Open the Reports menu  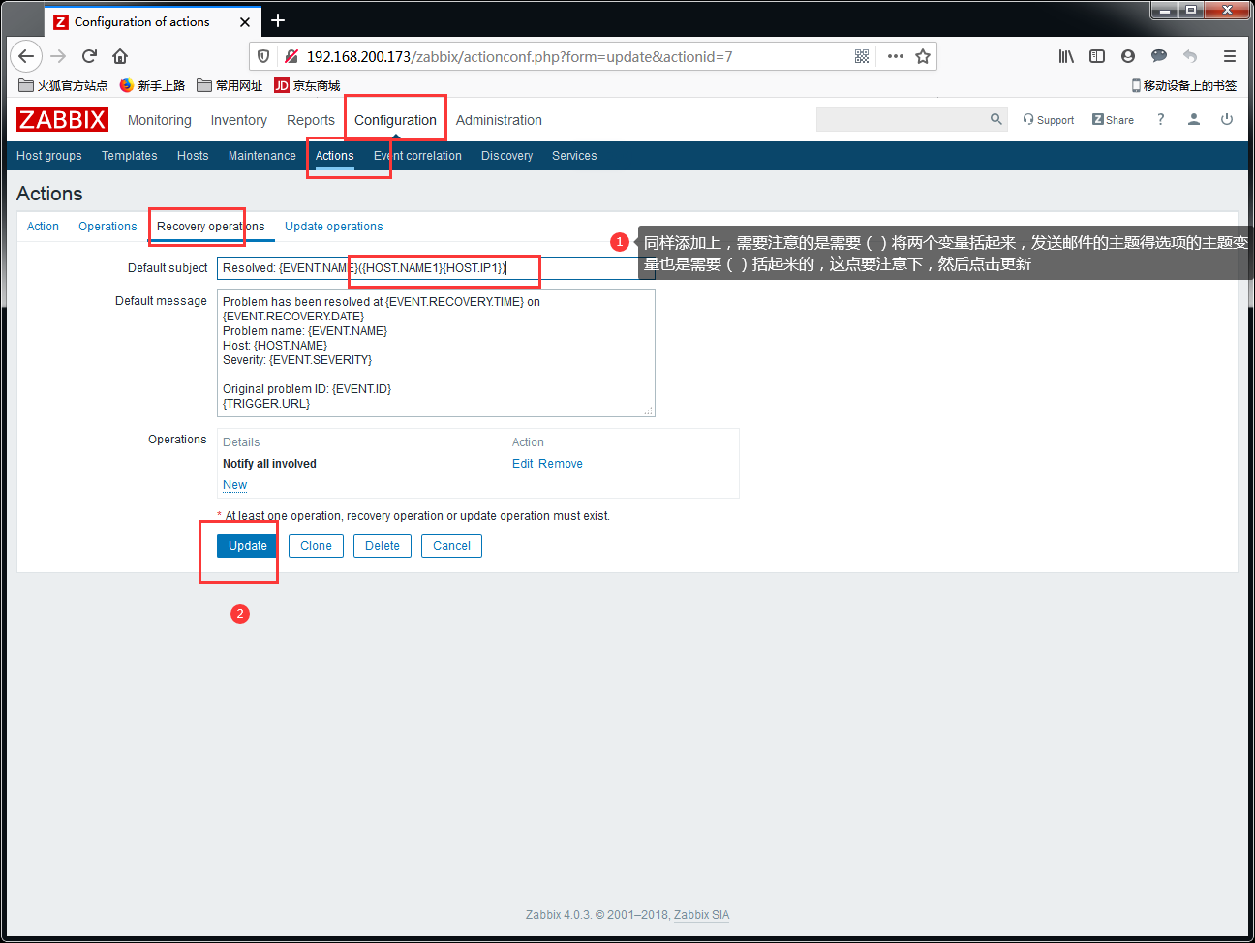click(311, 120)
